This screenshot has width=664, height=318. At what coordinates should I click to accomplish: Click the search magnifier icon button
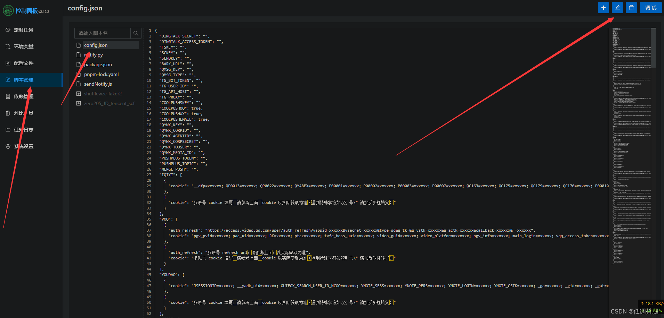(x=136, y=33)
